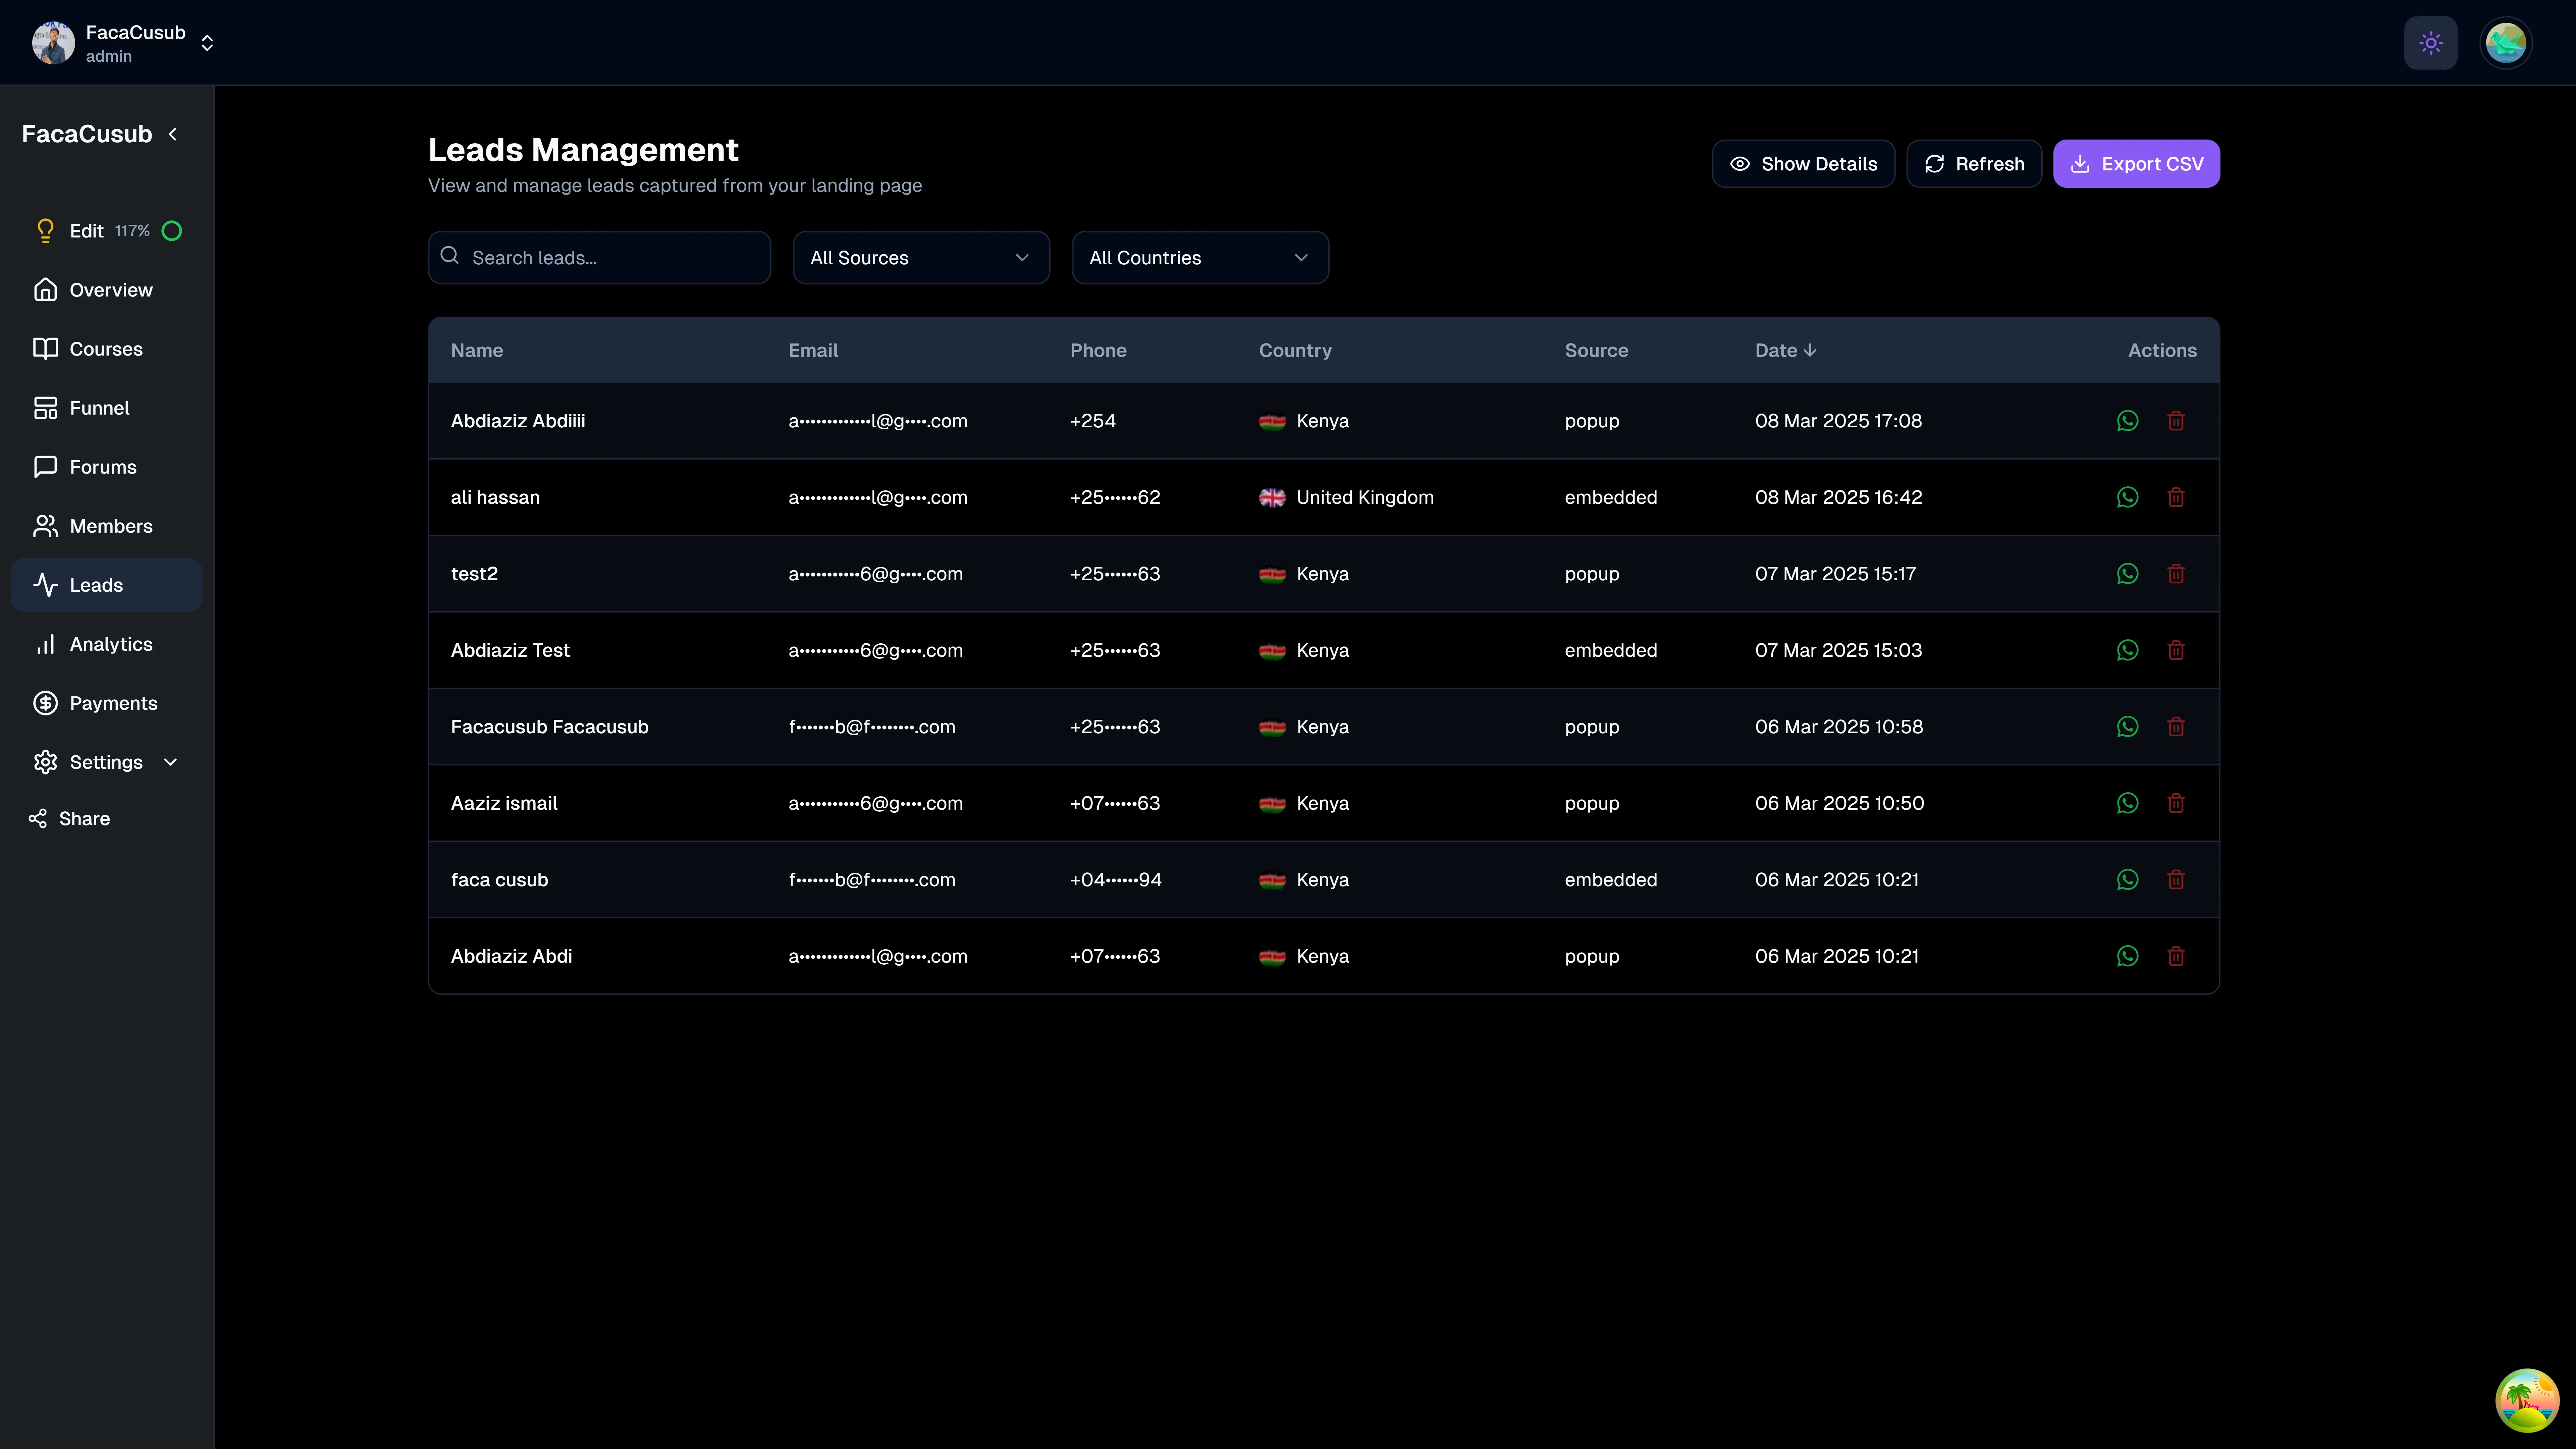
Task: Expand the Settings submenu
Action: tap(106, 762)
